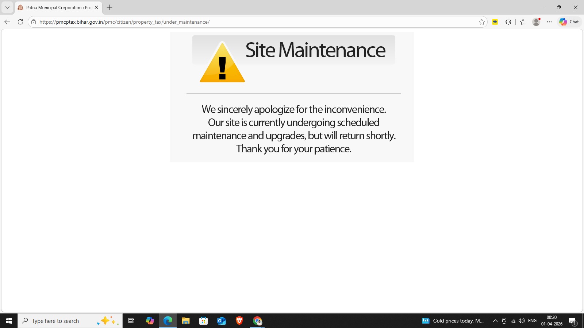View site information lock icon

pos(34,22)
